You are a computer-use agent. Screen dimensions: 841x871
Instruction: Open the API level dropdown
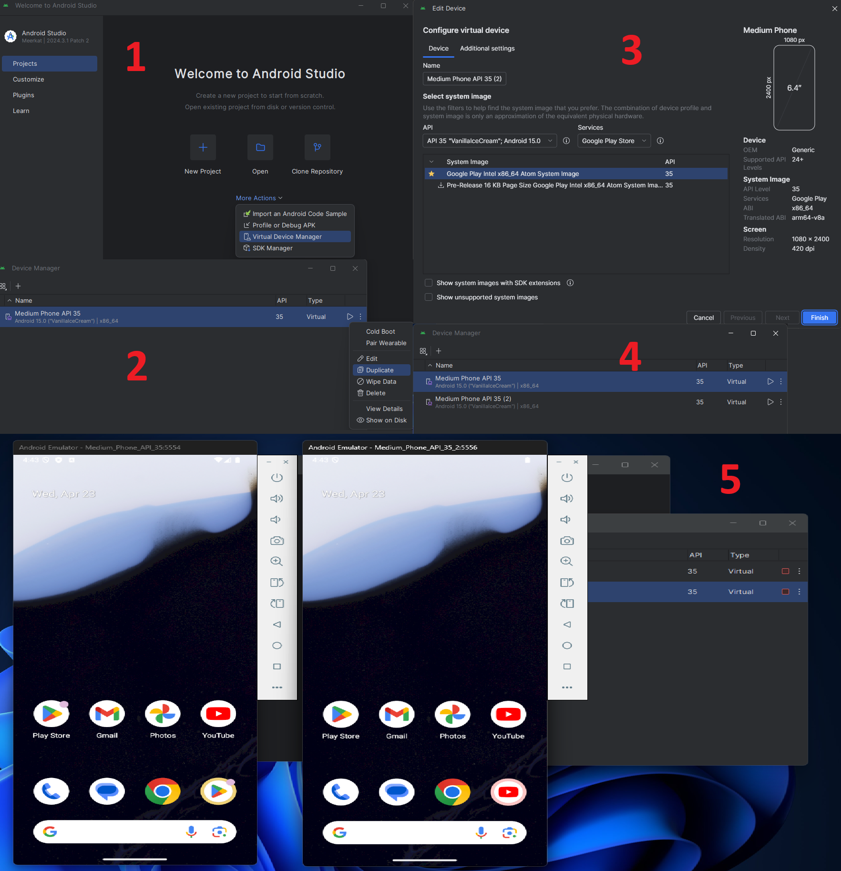pyautogui.click(x=490, y=141)
